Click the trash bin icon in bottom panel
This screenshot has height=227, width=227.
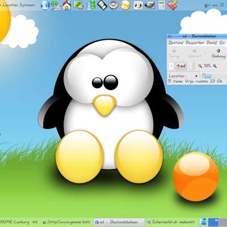pyautogui.click(x=203, y=222)
